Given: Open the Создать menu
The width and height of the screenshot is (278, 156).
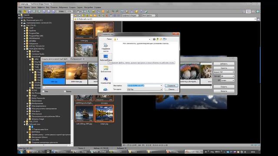Looking at the screenshot, I should pos(72,7).
